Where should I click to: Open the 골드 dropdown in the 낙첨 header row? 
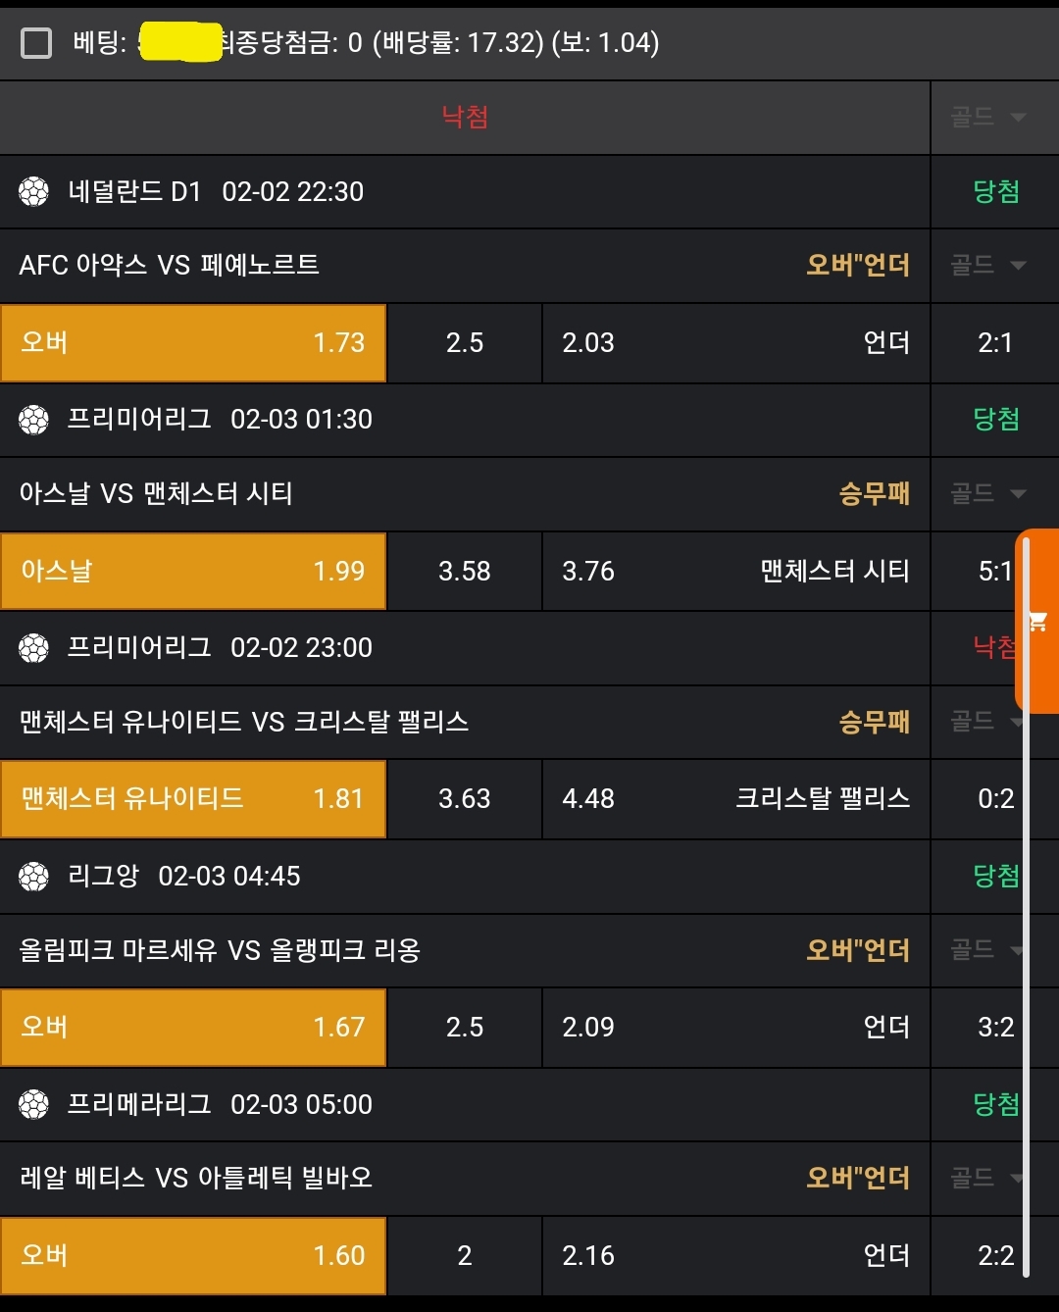[987, 118]
